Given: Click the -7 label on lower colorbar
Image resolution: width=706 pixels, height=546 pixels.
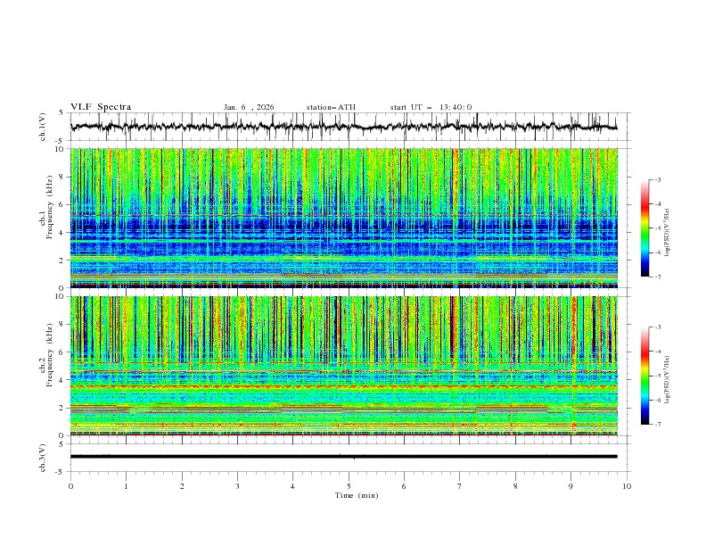Looking at the screenshot, I should 658,425.
